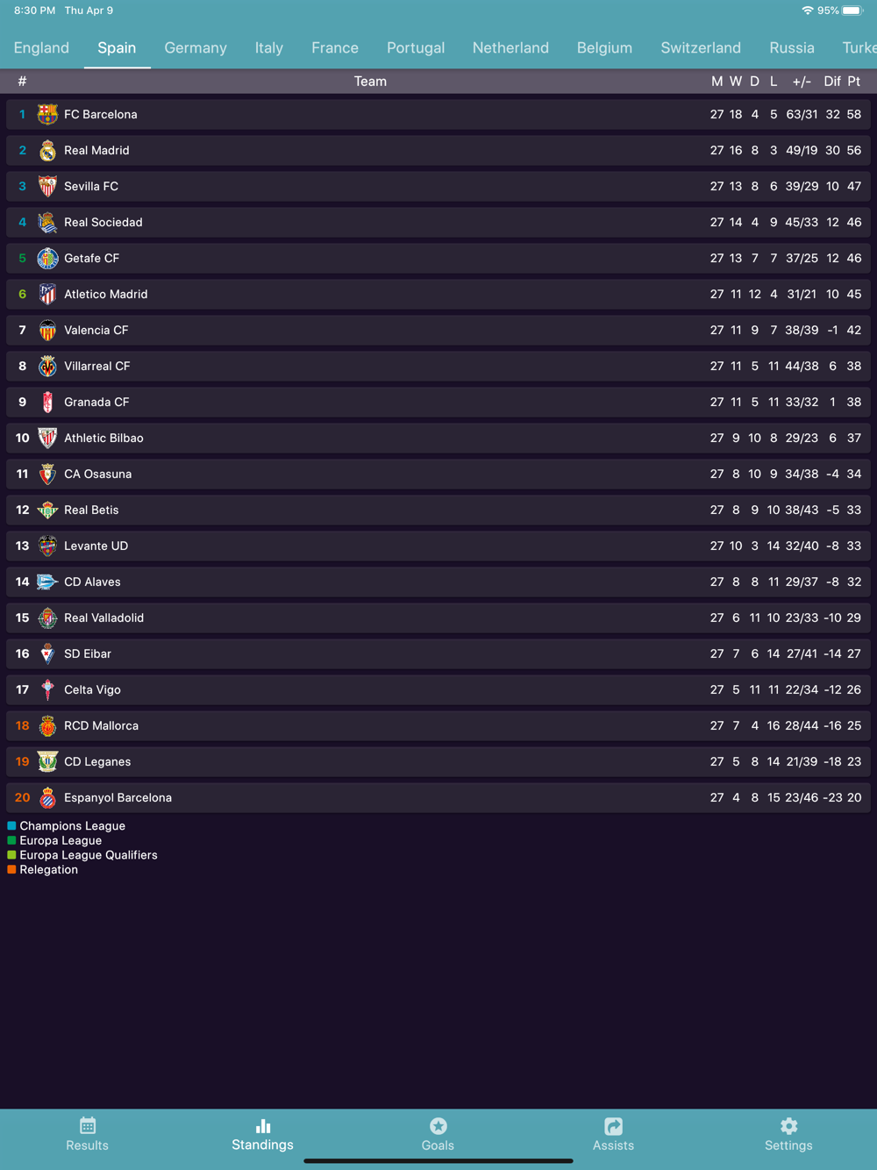Tap the Real Madrid club crest
Image resolution: width=877 pixels, height=1170 pixels.
tap(47, 150)
